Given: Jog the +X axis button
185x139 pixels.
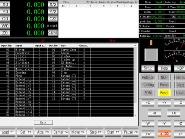Looking at the screenshot, I should (174, 113).
